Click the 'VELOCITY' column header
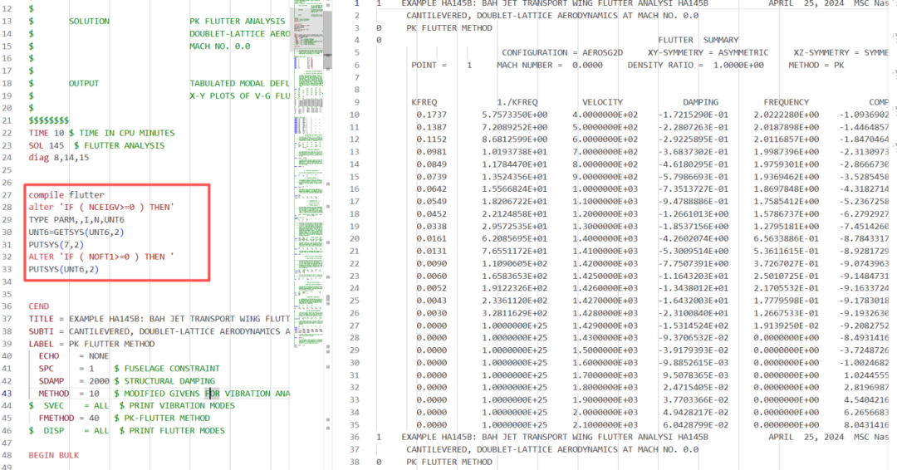The height and width of the screenshot is (470, 897). (x=602, y=102)
